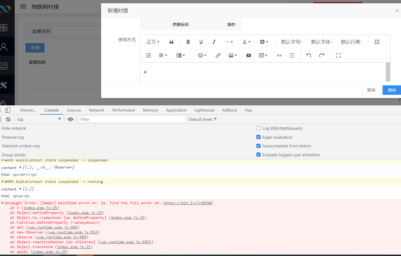The height and width of the screenshot is (256, 401).
Task: Enable Log XMLHttpRequests checkbox
Action: click(259, 128)
